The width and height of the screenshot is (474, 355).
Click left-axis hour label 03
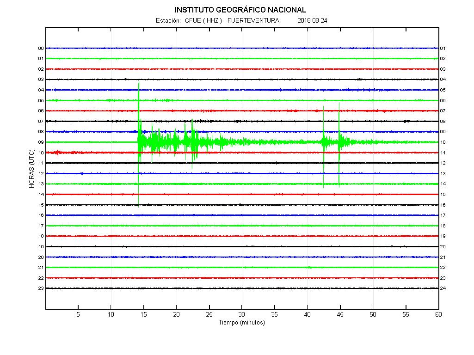click(x=41, y=80)
